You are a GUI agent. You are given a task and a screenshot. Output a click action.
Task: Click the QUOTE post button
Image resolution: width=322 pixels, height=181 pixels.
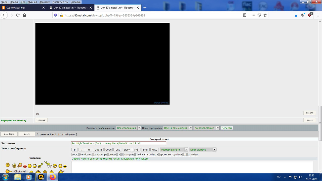click(309, 120)
